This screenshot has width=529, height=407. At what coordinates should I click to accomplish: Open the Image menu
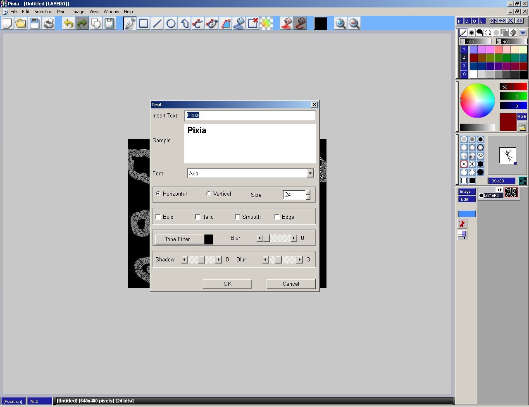click(78, 12)
